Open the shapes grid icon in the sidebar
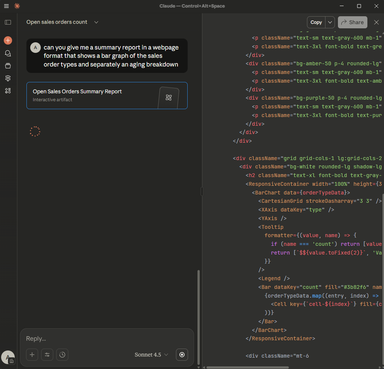The height and width of the screenshot is (369, 384). click(x=8, y=91)
